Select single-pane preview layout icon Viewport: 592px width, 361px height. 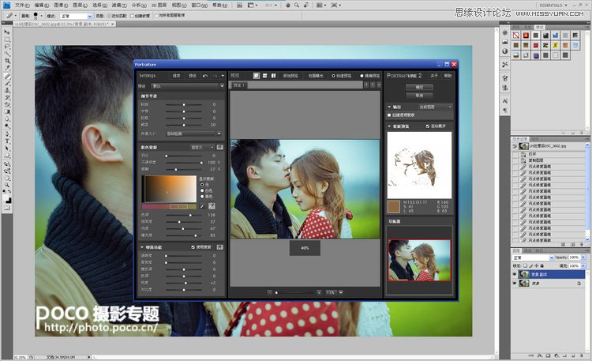point(257,75)
